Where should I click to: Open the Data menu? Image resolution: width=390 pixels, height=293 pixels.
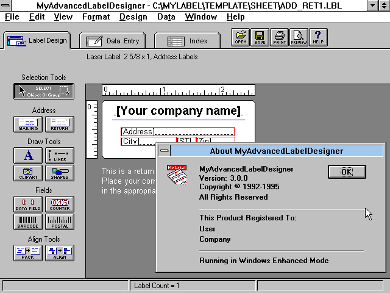point(166,16)
